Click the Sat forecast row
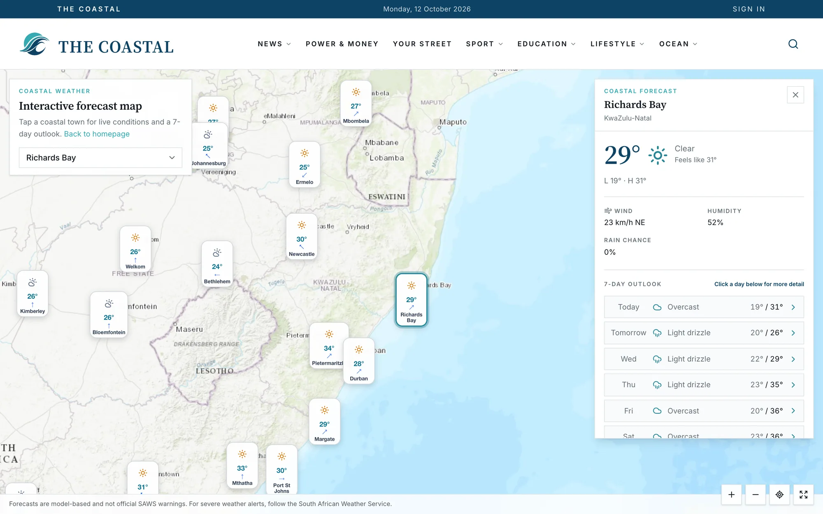The height and width of the screenshot is (514, 823). click(x=704, y=432)
